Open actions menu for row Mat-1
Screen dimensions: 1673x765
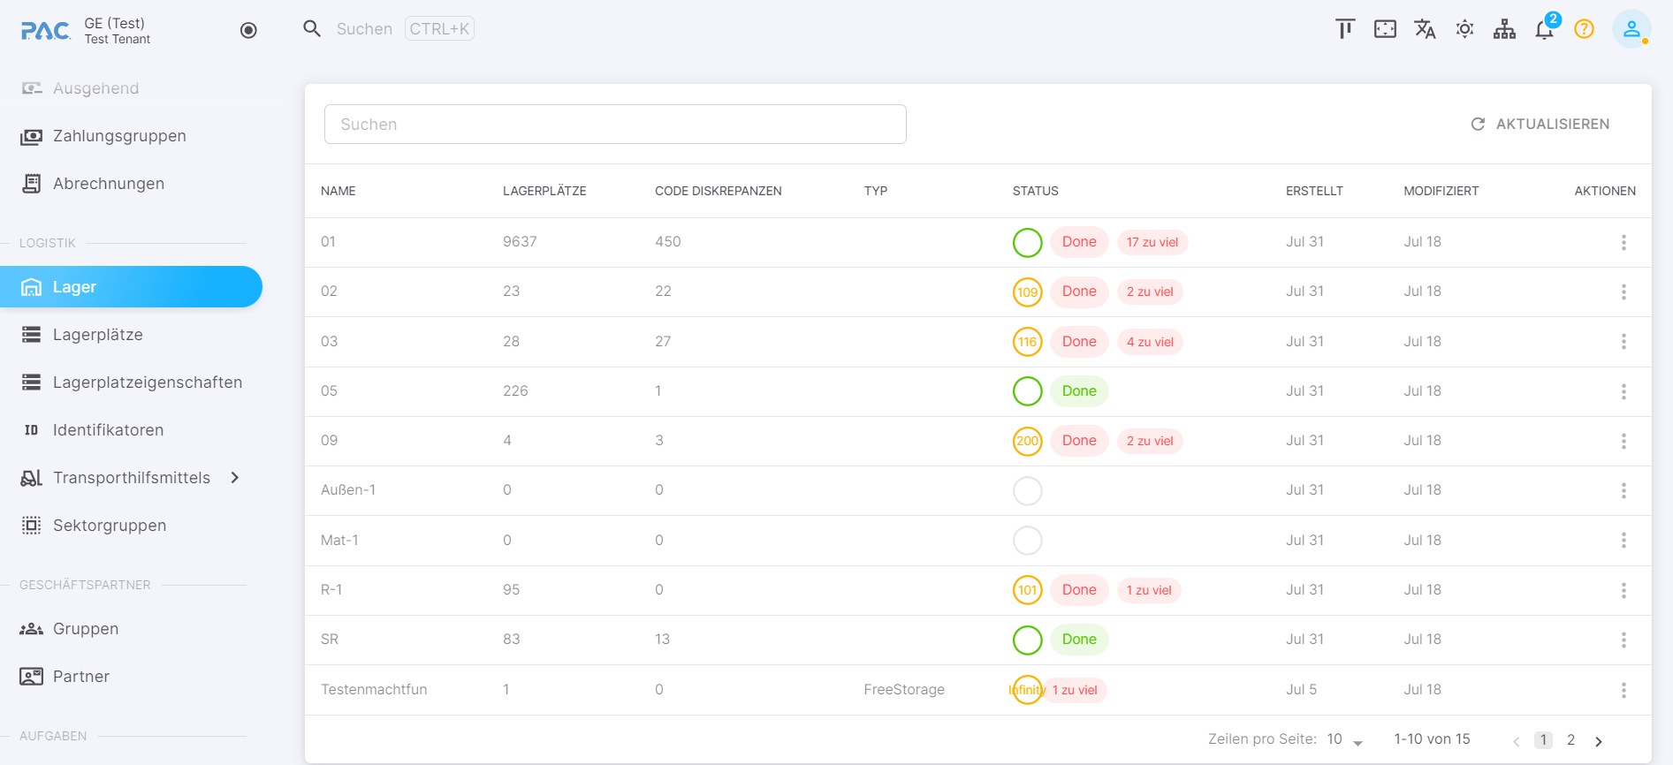point(1624,541)
